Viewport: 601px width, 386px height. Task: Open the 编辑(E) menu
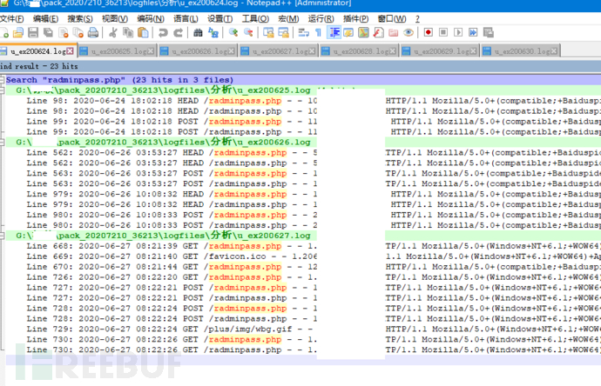45,19
